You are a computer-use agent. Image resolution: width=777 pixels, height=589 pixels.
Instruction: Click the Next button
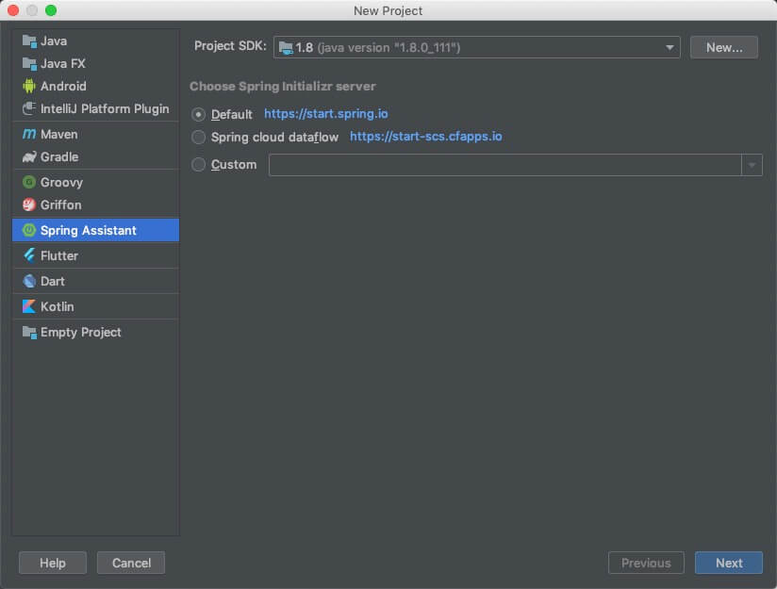tap(728, 563)
